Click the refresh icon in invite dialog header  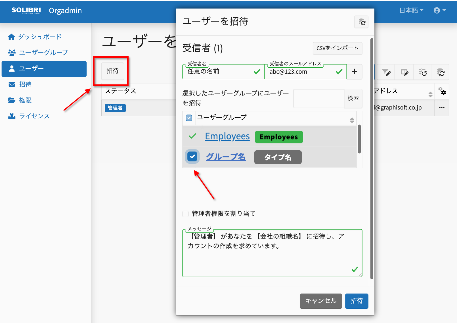[361, 22]
